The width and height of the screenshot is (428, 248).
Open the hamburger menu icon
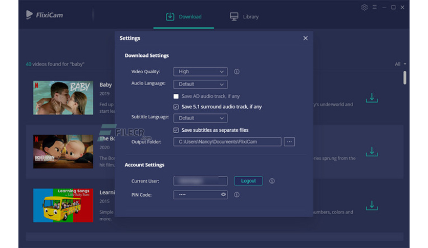pyautogui.click(x=375, y=7)
